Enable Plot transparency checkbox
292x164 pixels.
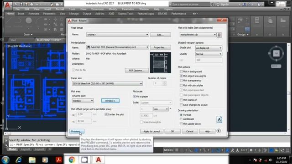coord(181,81)
